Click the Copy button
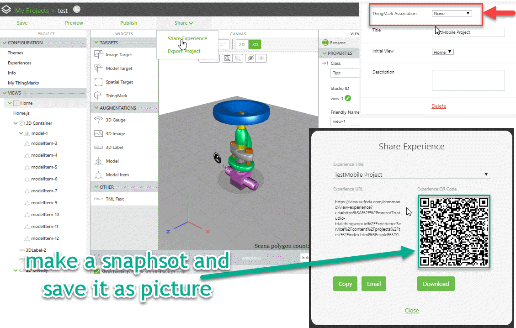 coord(345,284)
